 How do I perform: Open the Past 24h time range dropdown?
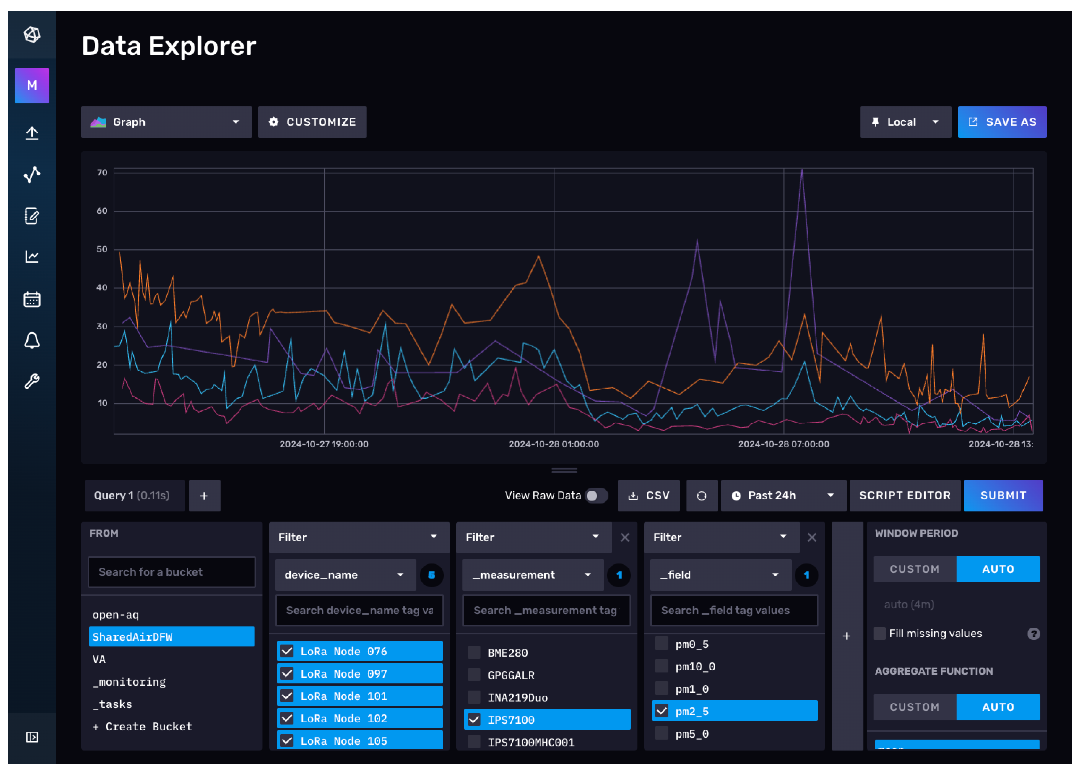(783, 496)
